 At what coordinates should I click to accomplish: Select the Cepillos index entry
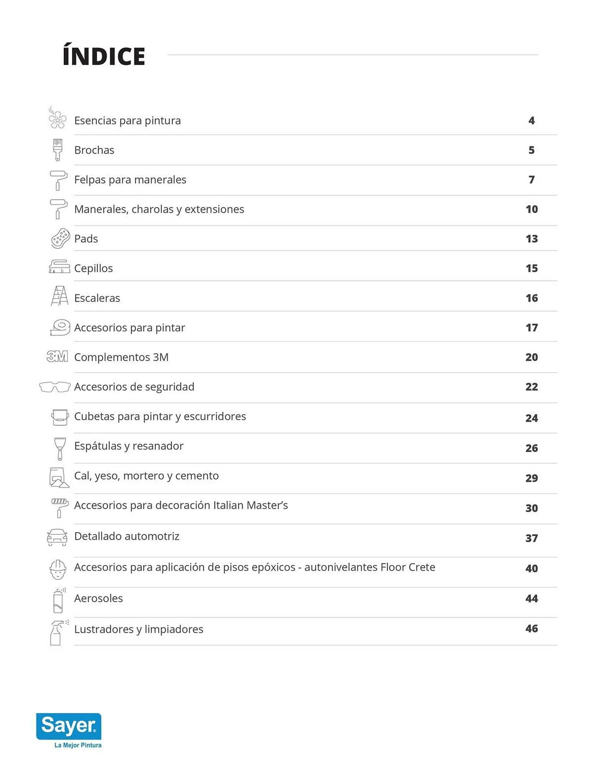93,268
